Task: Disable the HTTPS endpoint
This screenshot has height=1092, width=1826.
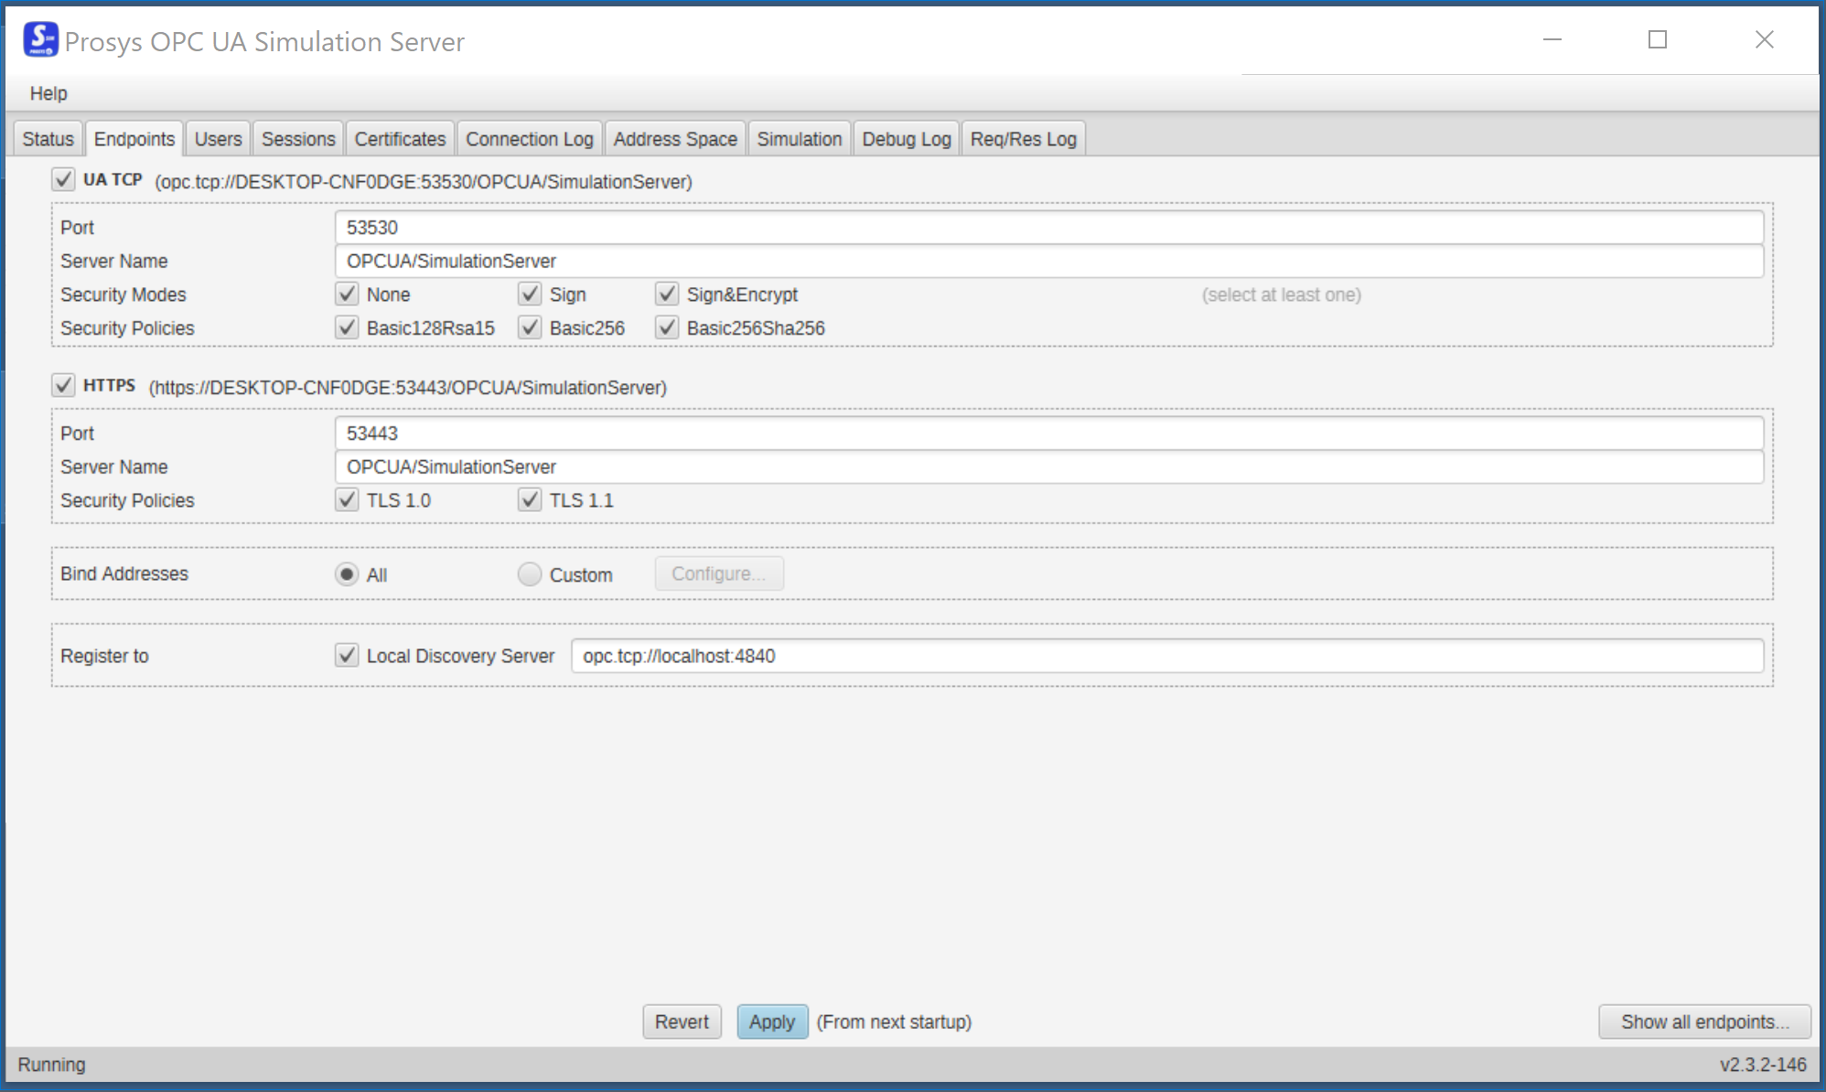Action: pyautogui.click(x=62, y=385)
